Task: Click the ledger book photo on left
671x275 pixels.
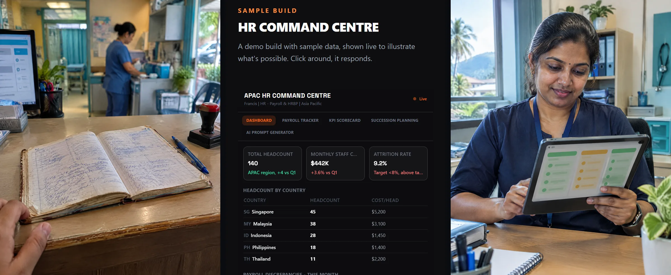Action: coord(110,137)
